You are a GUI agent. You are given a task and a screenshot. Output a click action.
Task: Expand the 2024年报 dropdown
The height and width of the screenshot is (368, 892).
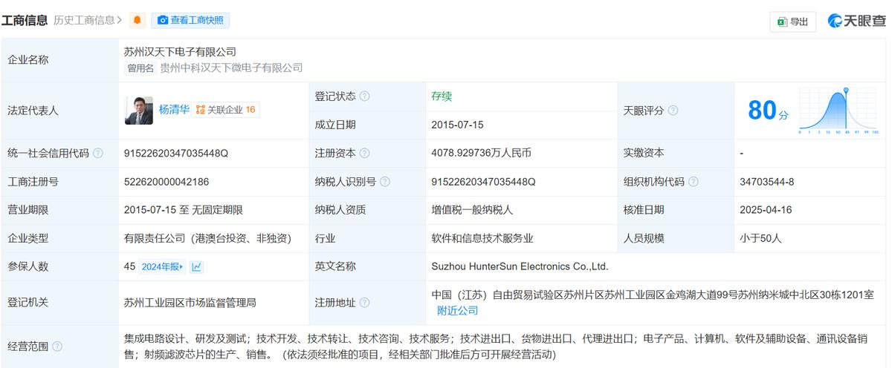click(162, 266)
